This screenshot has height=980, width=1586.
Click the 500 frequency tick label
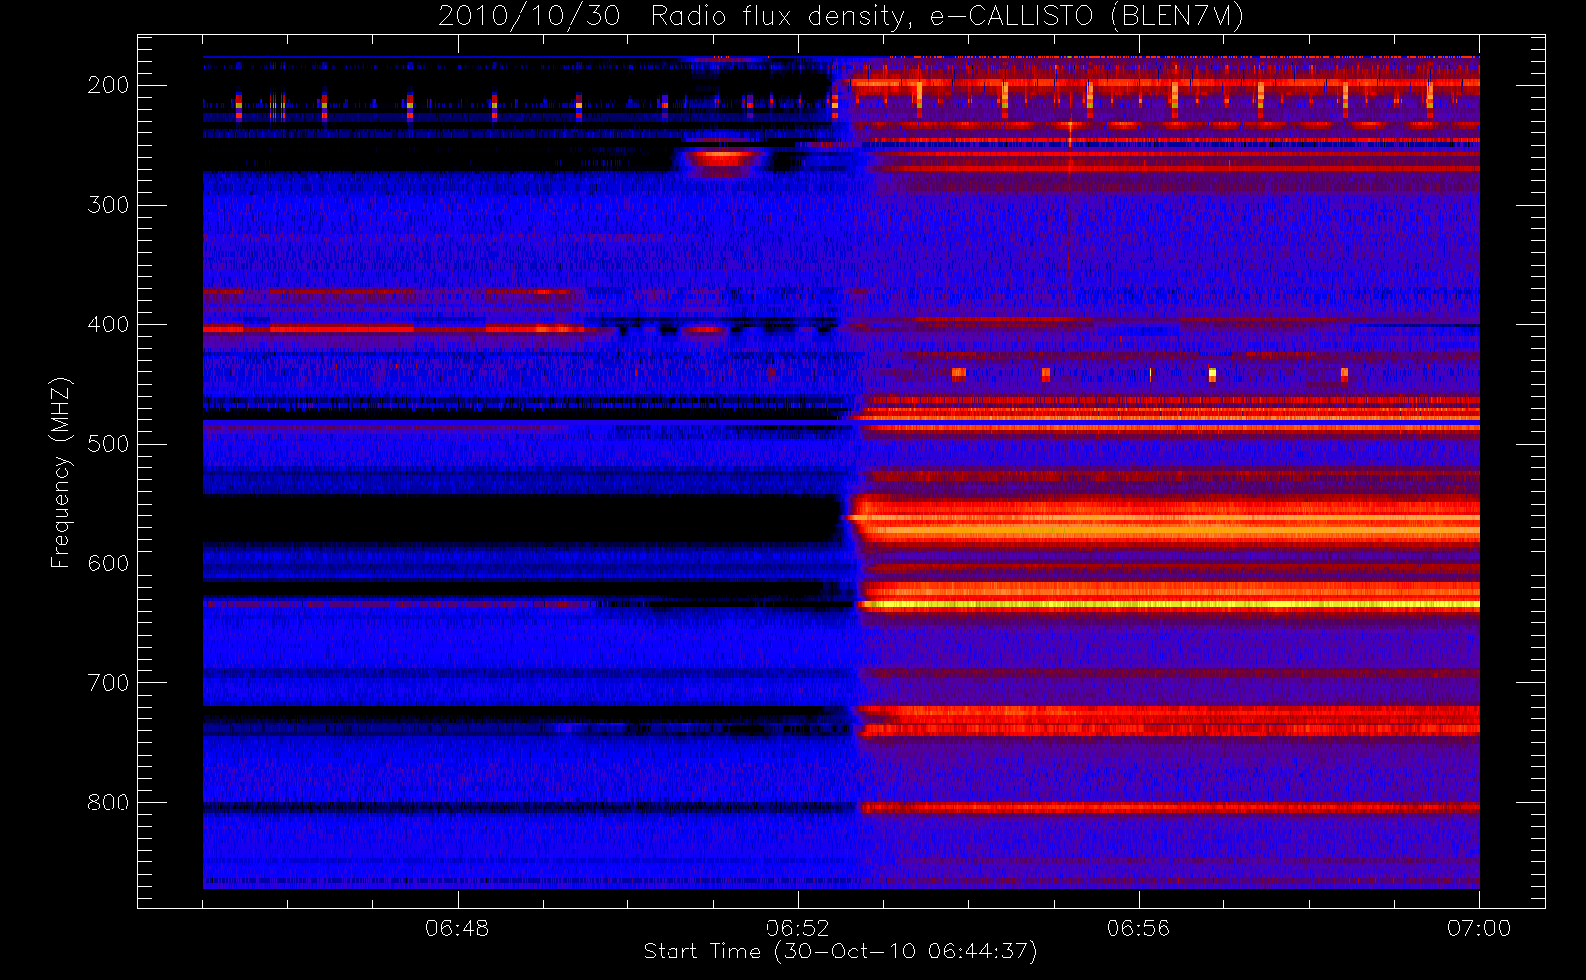[x=108, y=444]
